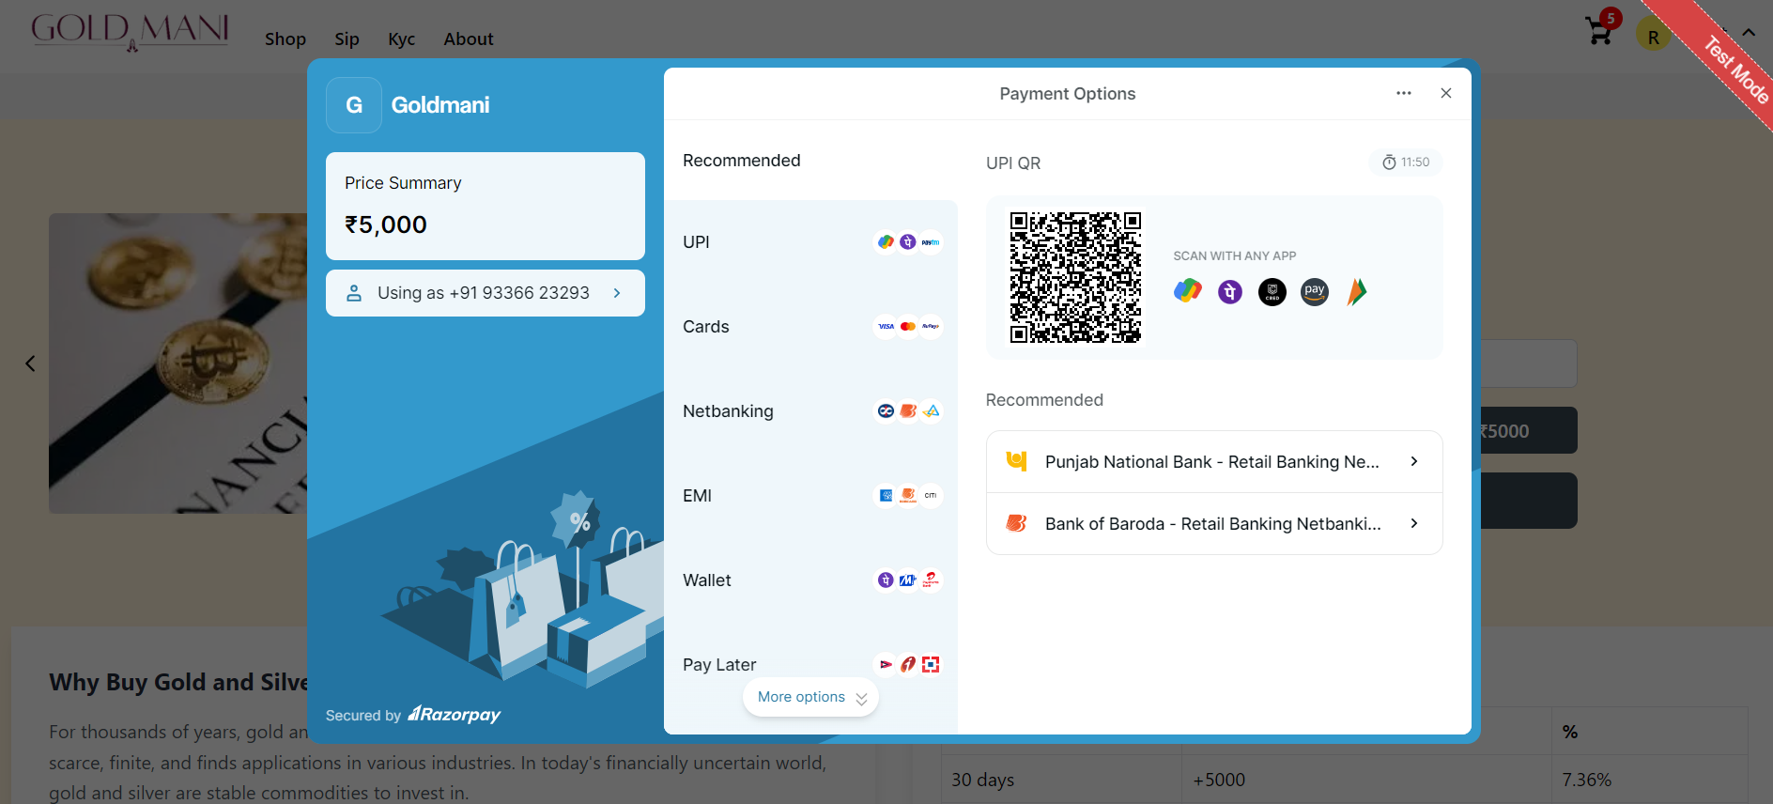Select Wallet payment method

[x=811, y=580]
